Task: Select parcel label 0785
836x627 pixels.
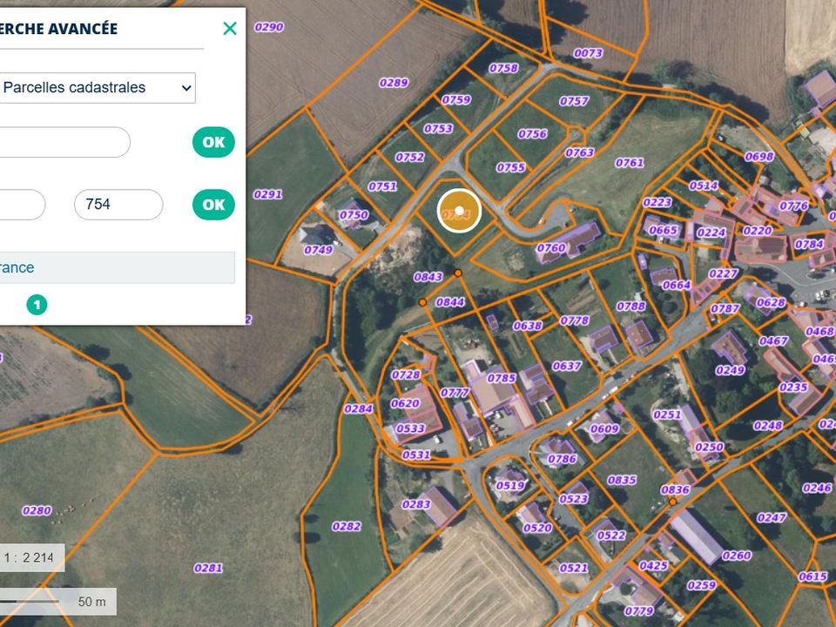Action: point(502,378)
